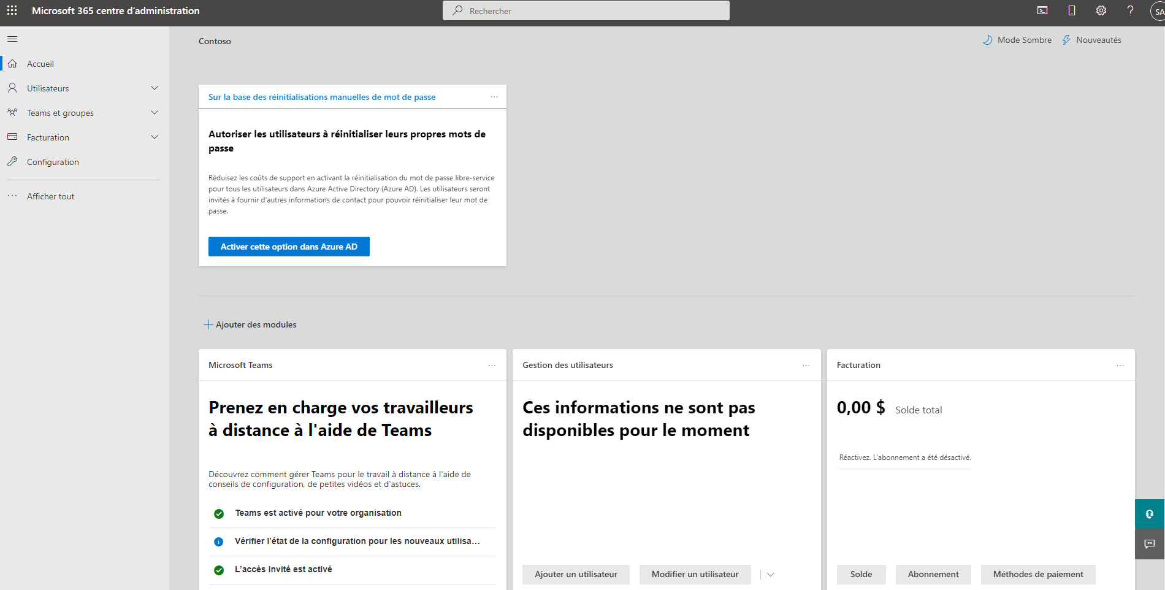This screenshot has height=590, width=1165.
Task: Expand the Utilisateurs menu chevron
Action: (155, 88)
